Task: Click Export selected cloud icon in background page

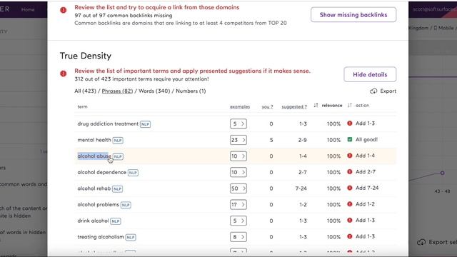Action: (x=421, y=242)
